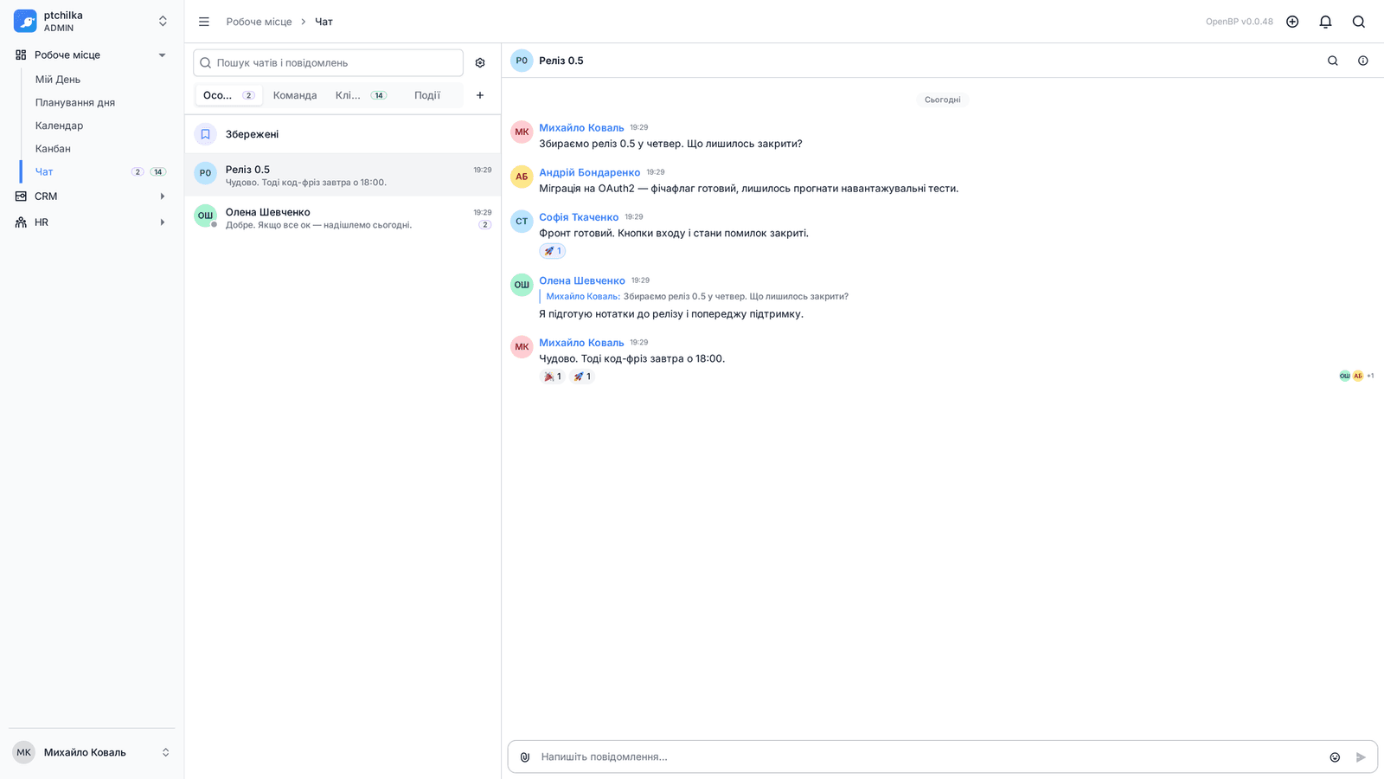Open global search with the top-right magnifier

(1359, 22)
